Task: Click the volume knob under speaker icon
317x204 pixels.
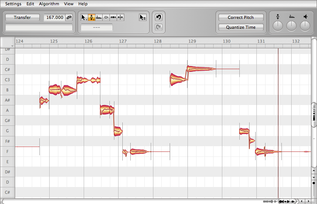Action: 305,26
